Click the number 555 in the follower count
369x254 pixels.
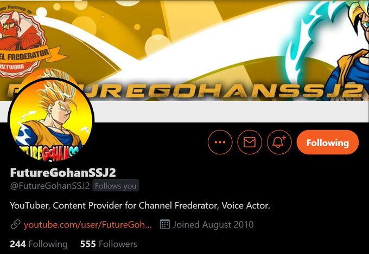coord(88,244)
